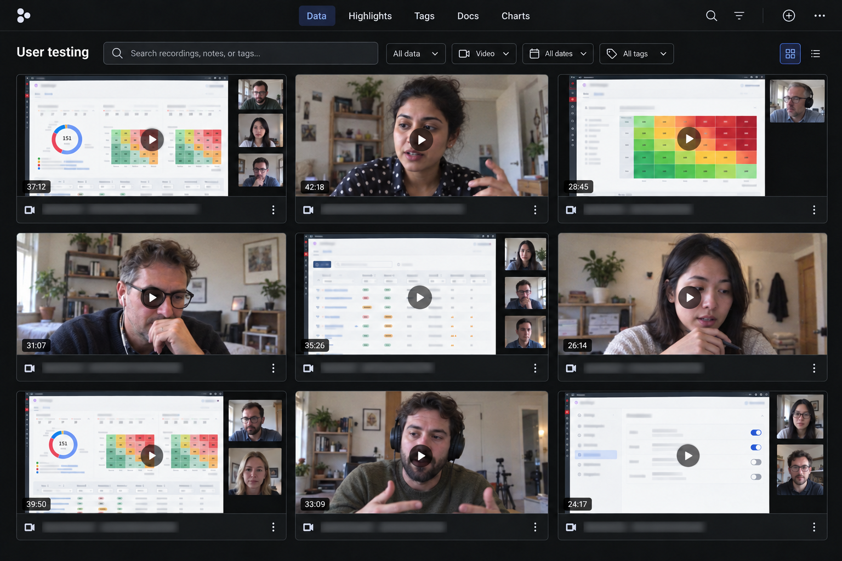
Task: Go to the Tags tab
Action: coord(424,16)
